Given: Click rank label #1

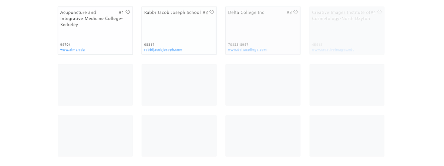Looking at the screenshot, I should coord(122,12).
